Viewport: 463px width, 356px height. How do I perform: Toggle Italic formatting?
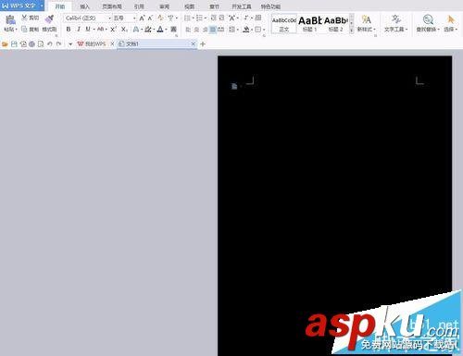click(x=79, y=30)
